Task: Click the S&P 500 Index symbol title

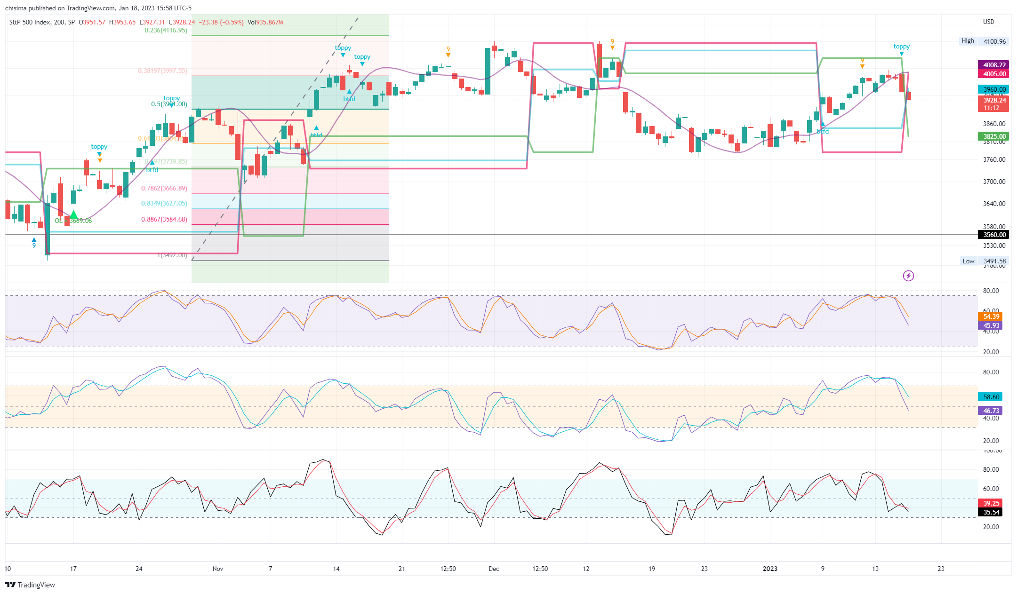Action: [42, 22]
